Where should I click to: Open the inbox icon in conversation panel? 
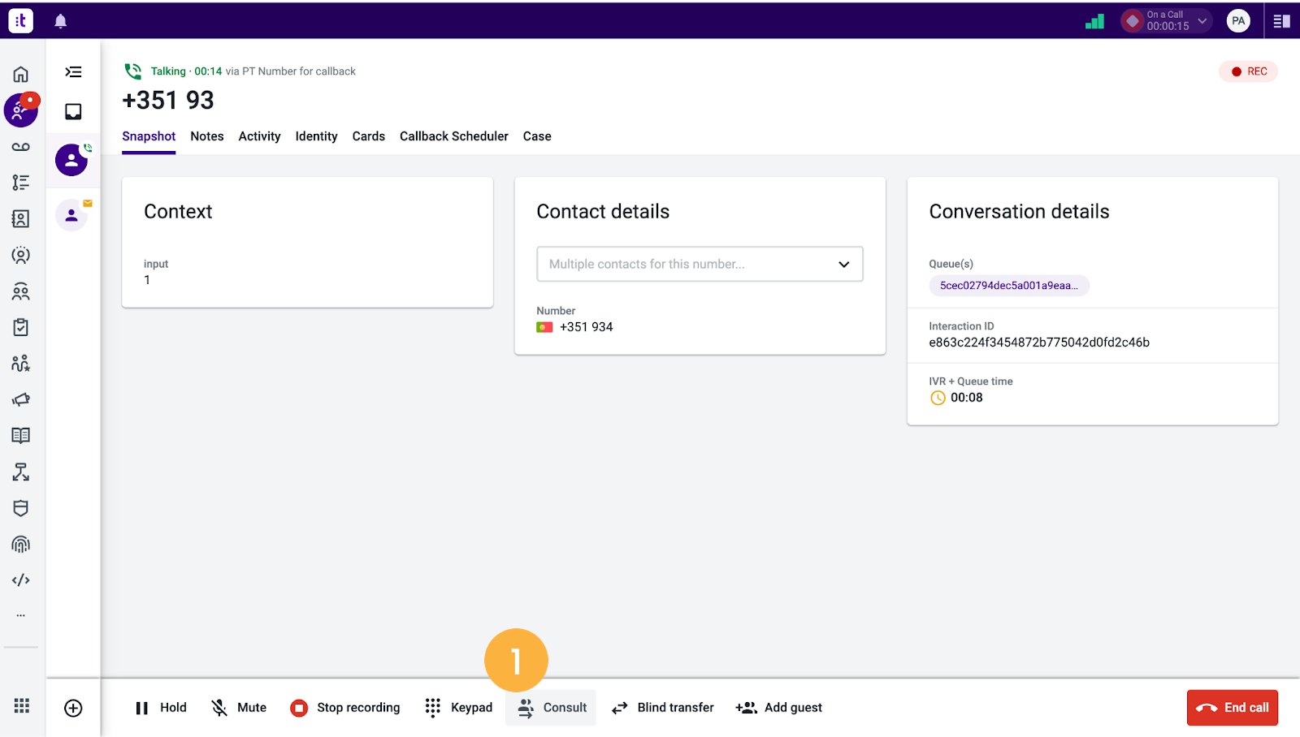pyautogui.click(x=73, y=112)
